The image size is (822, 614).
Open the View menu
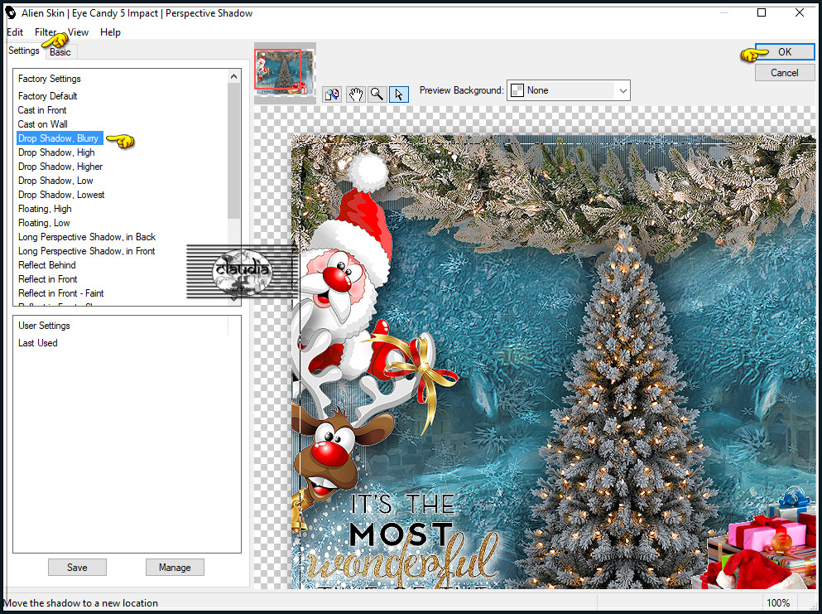pos(78,32)
